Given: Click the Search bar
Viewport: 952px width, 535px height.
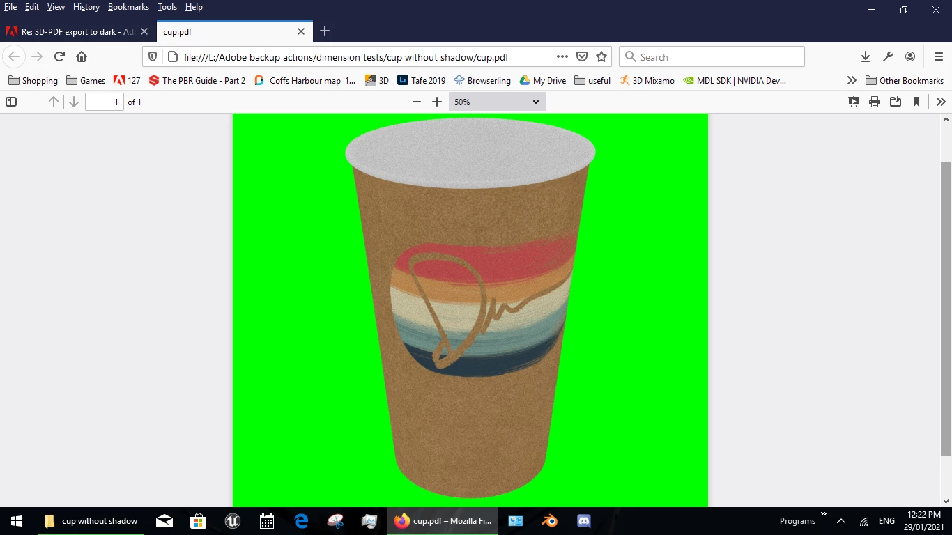Looking at the screenshot, I should point(712,57).
